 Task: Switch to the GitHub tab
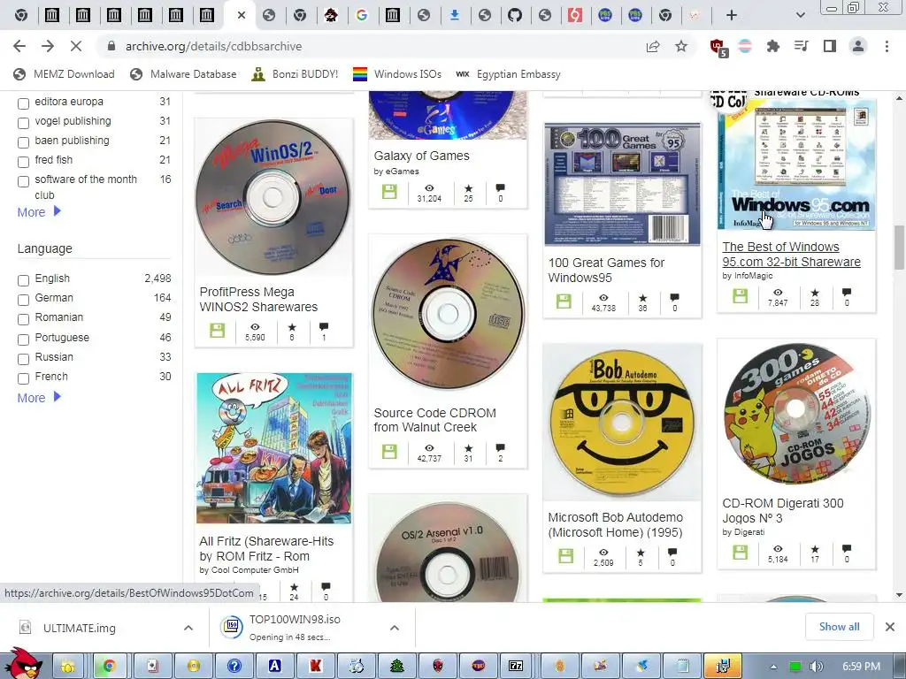coord(515,16)
